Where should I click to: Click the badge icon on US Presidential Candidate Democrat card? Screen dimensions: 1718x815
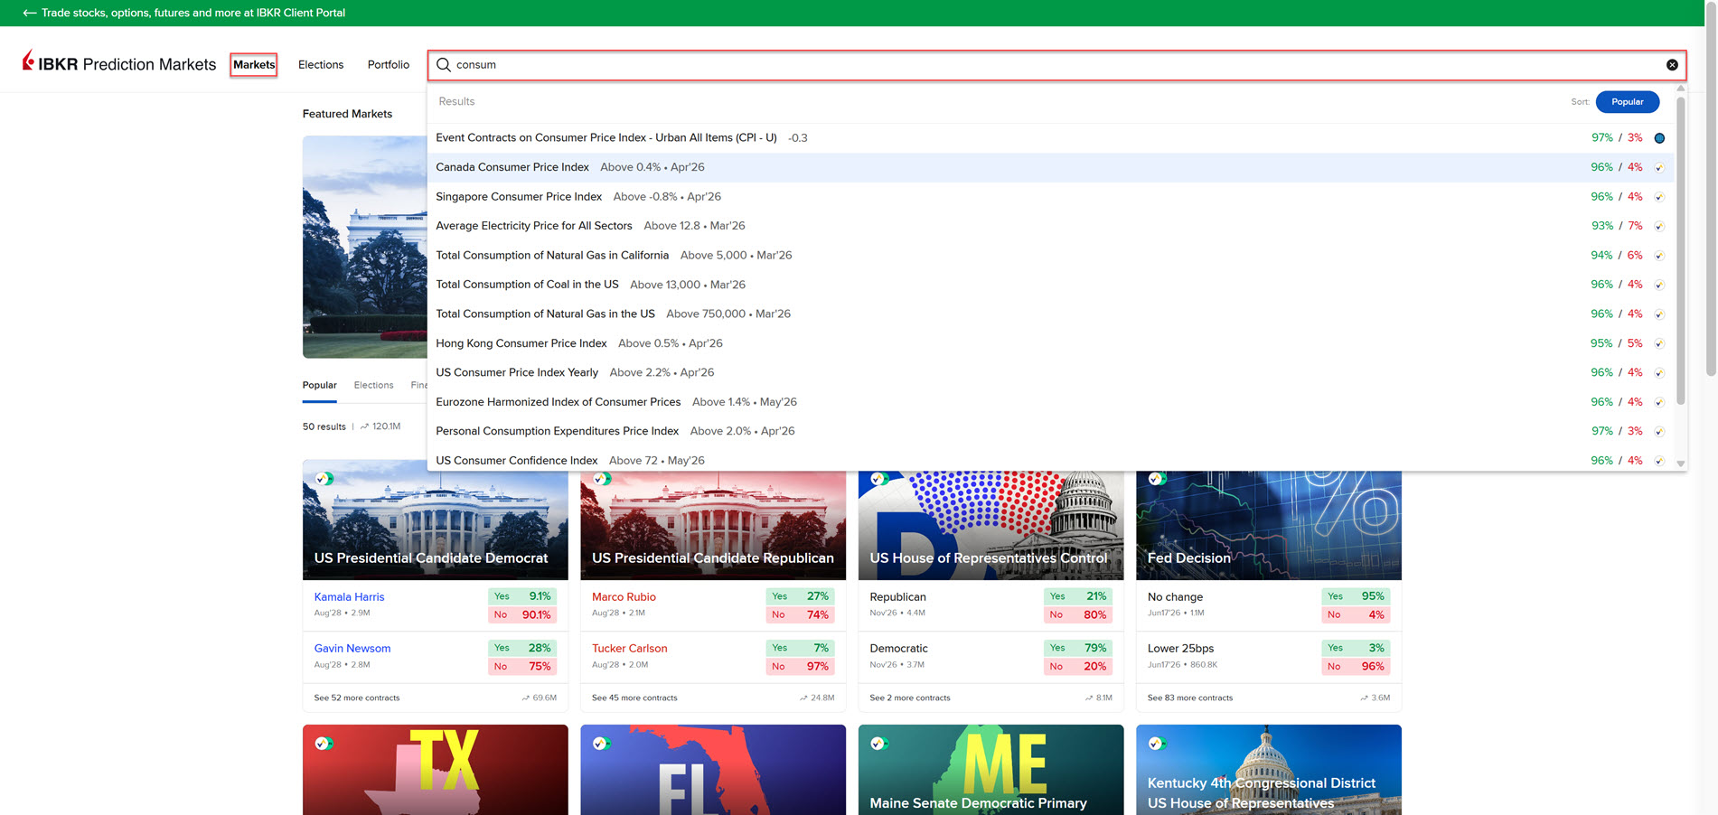324,479
